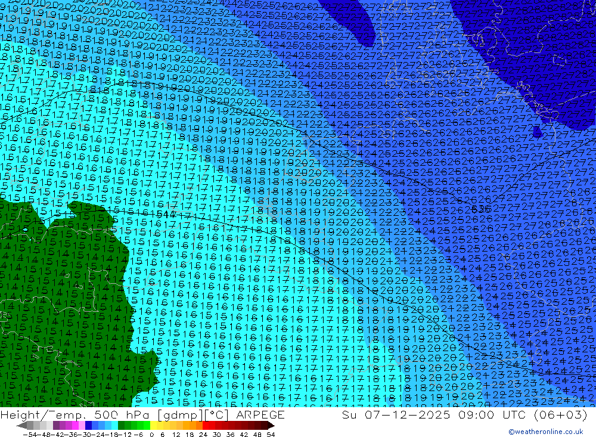596x437 pixels.
Task: Click the ARPEGE model name text
Action: click(260, 415)
